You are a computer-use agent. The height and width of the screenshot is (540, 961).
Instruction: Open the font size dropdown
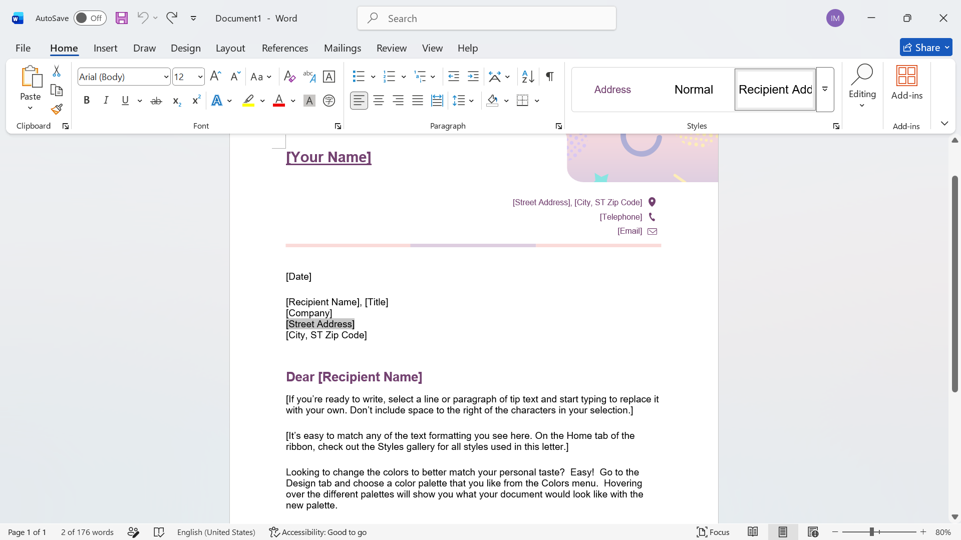pyautogui.click(x=200, y=77)
